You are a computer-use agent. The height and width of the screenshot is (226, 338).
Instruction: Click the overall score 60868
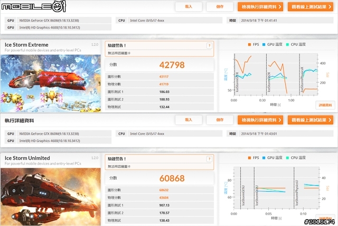(172, 178)
